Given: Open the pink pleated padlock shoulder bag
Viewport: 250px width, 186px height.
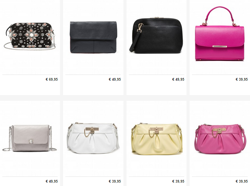Looking at the screenshot, I should (x=220, y=139).
